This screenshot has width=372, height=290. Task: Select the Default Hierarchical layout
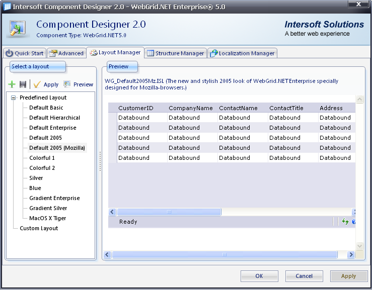(x=54, y=118)
